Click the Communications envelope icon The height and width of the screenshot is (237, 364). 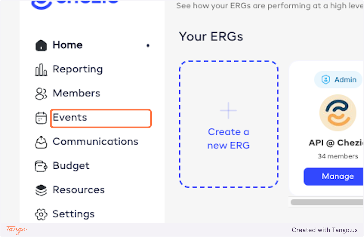[x=41, y=142]
